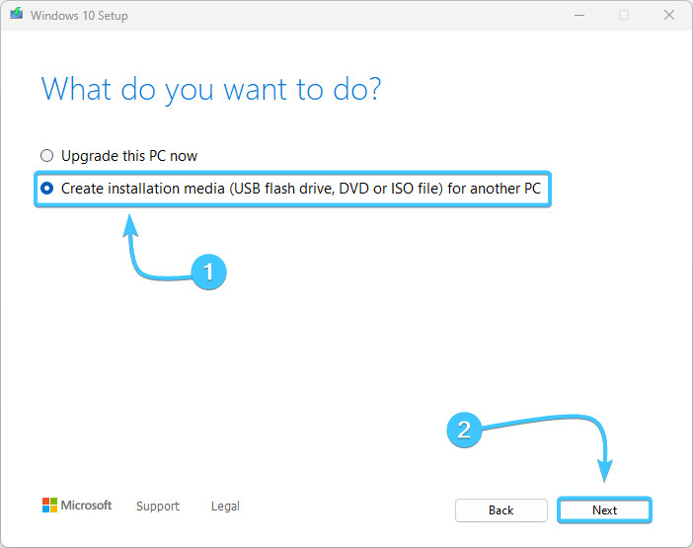Click the blue numbered badge 2
The height and width of the screenshot is (548, 693).
pos(465,430)
